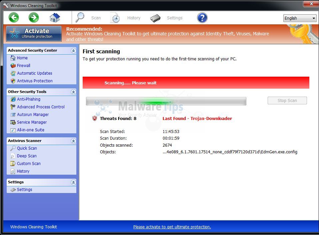The image size is (319, 235).
Task: Click the Automatic Updates icon
Action: pyautogui.click(x=13, y=73)
